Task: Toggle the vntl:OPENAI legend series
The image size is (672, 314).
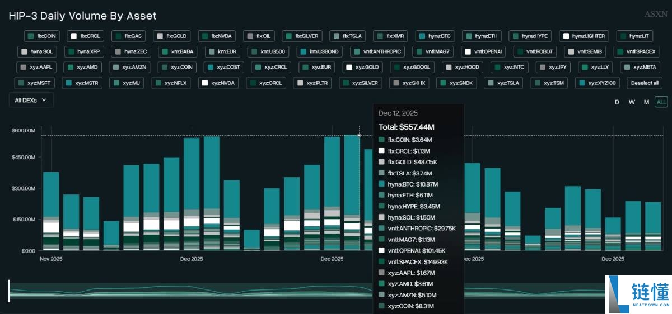Action: (x=484, y=52)
